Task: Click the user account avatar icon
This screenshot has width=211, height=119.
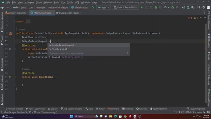Action: point(208,7)
